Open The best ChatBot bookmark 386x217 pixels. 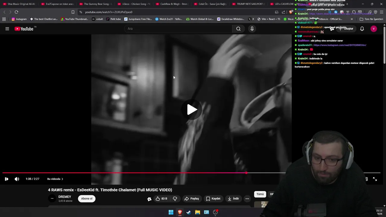click(44, 19)
